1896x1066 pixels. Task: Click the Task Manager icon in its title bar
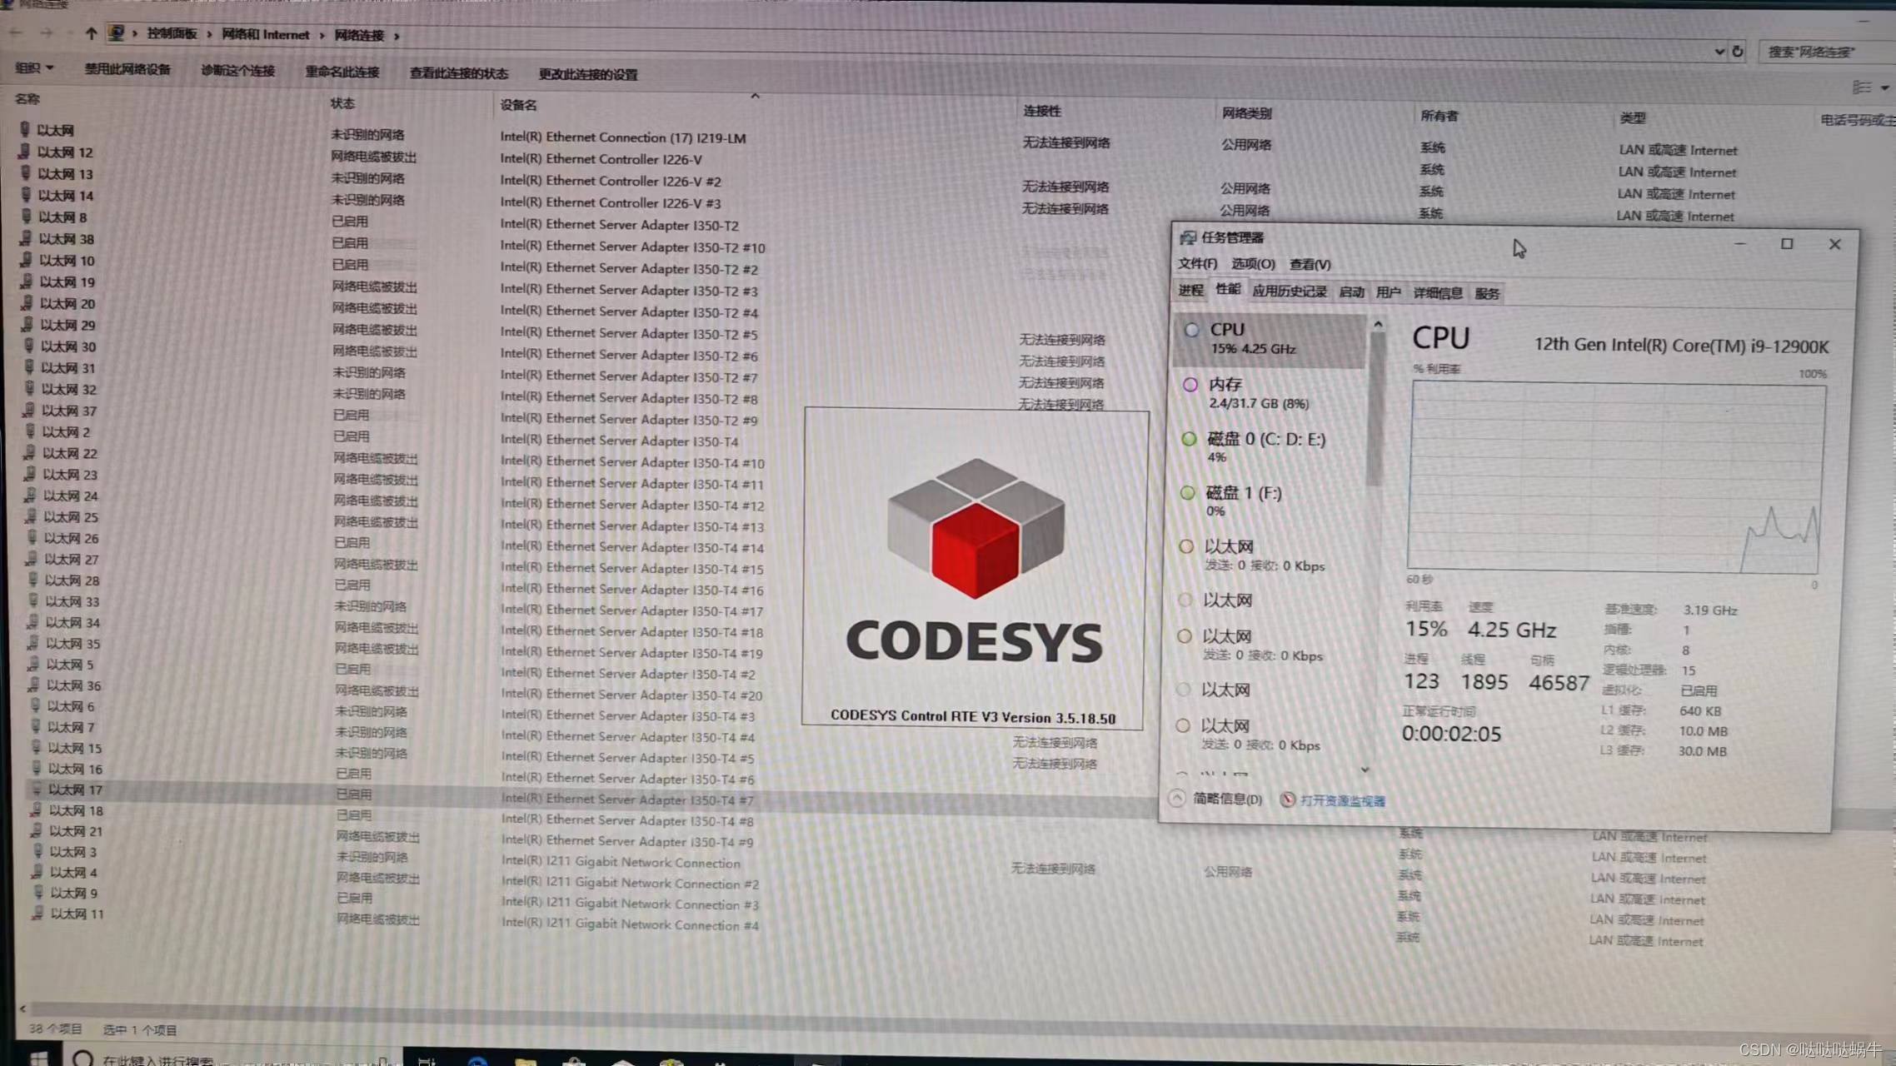[x=1187, y=237]
